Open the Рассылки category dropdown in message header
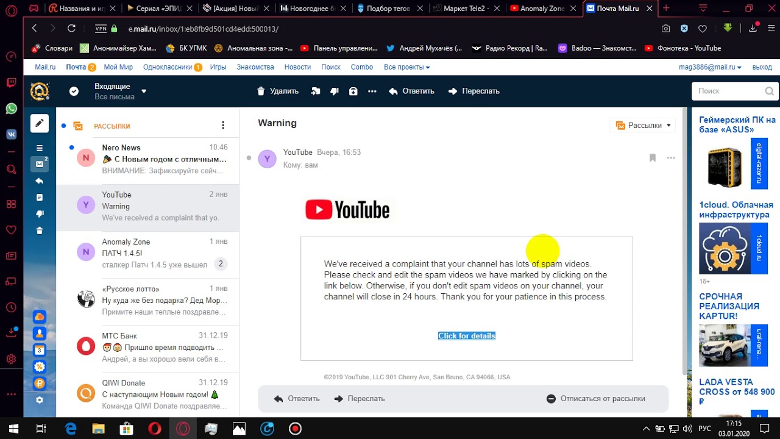The image size is (780, 439). 642,126
